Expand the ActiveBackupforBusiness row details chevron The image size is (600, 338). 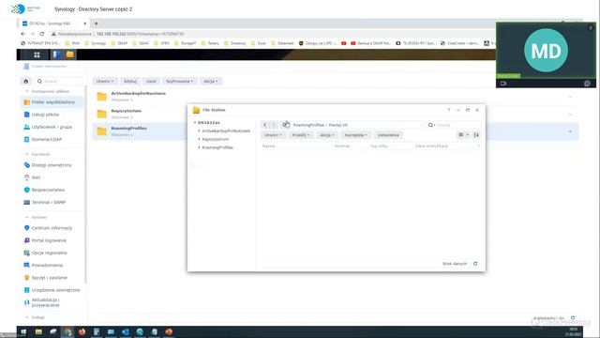pyautogui.click(x=570, y=97)
